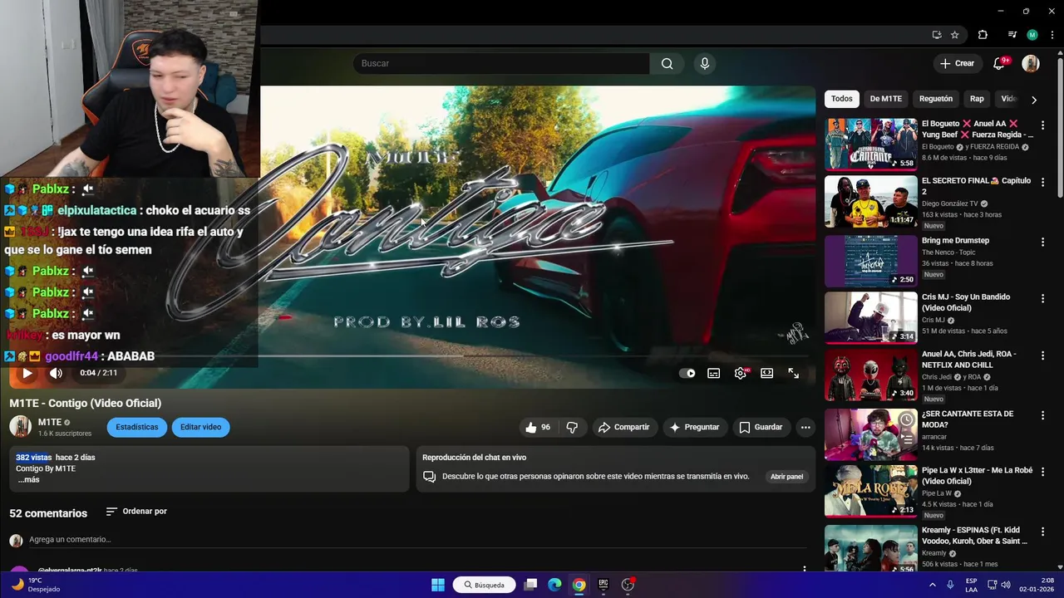This screenshot has height=598, width=1064.
Task: Open the player settings gear
Action: pyautogui.click(x=741, y=374)
